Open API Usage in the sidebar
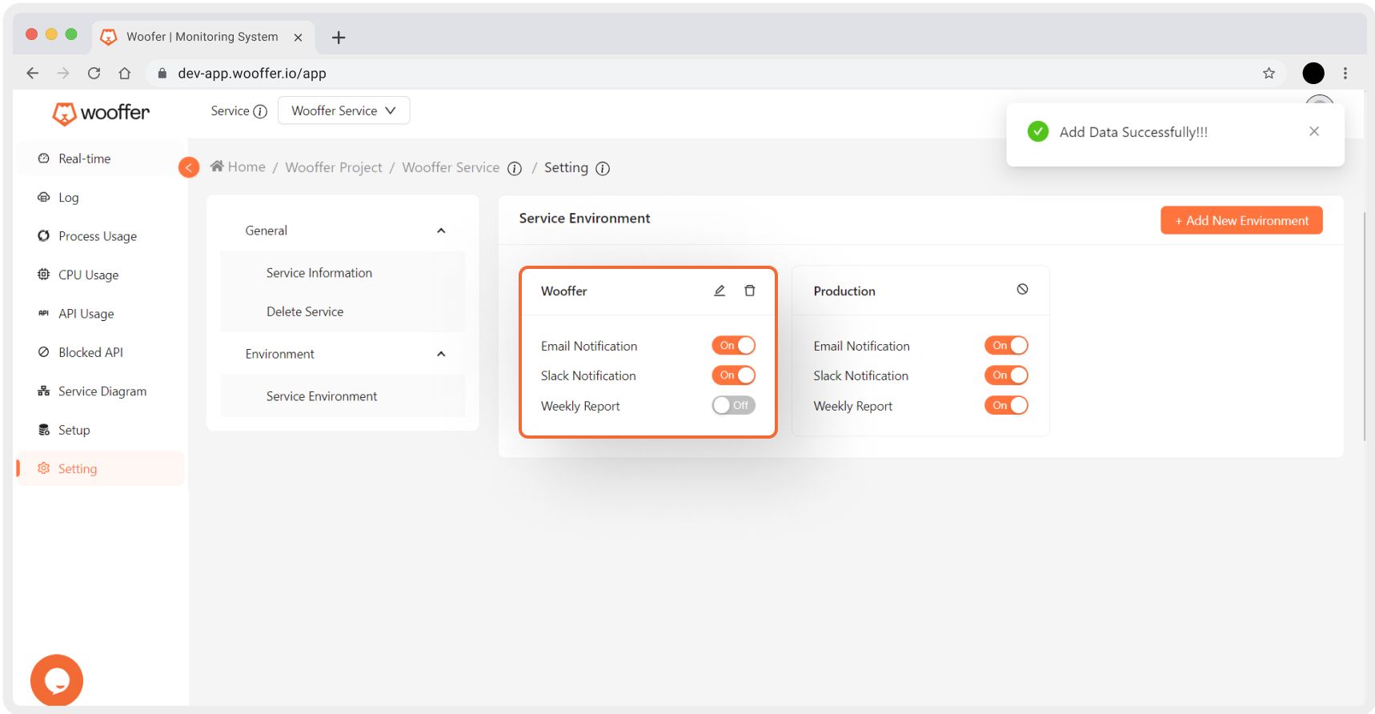The height and width of the screenshot is (714, 1375). (101, 314)
